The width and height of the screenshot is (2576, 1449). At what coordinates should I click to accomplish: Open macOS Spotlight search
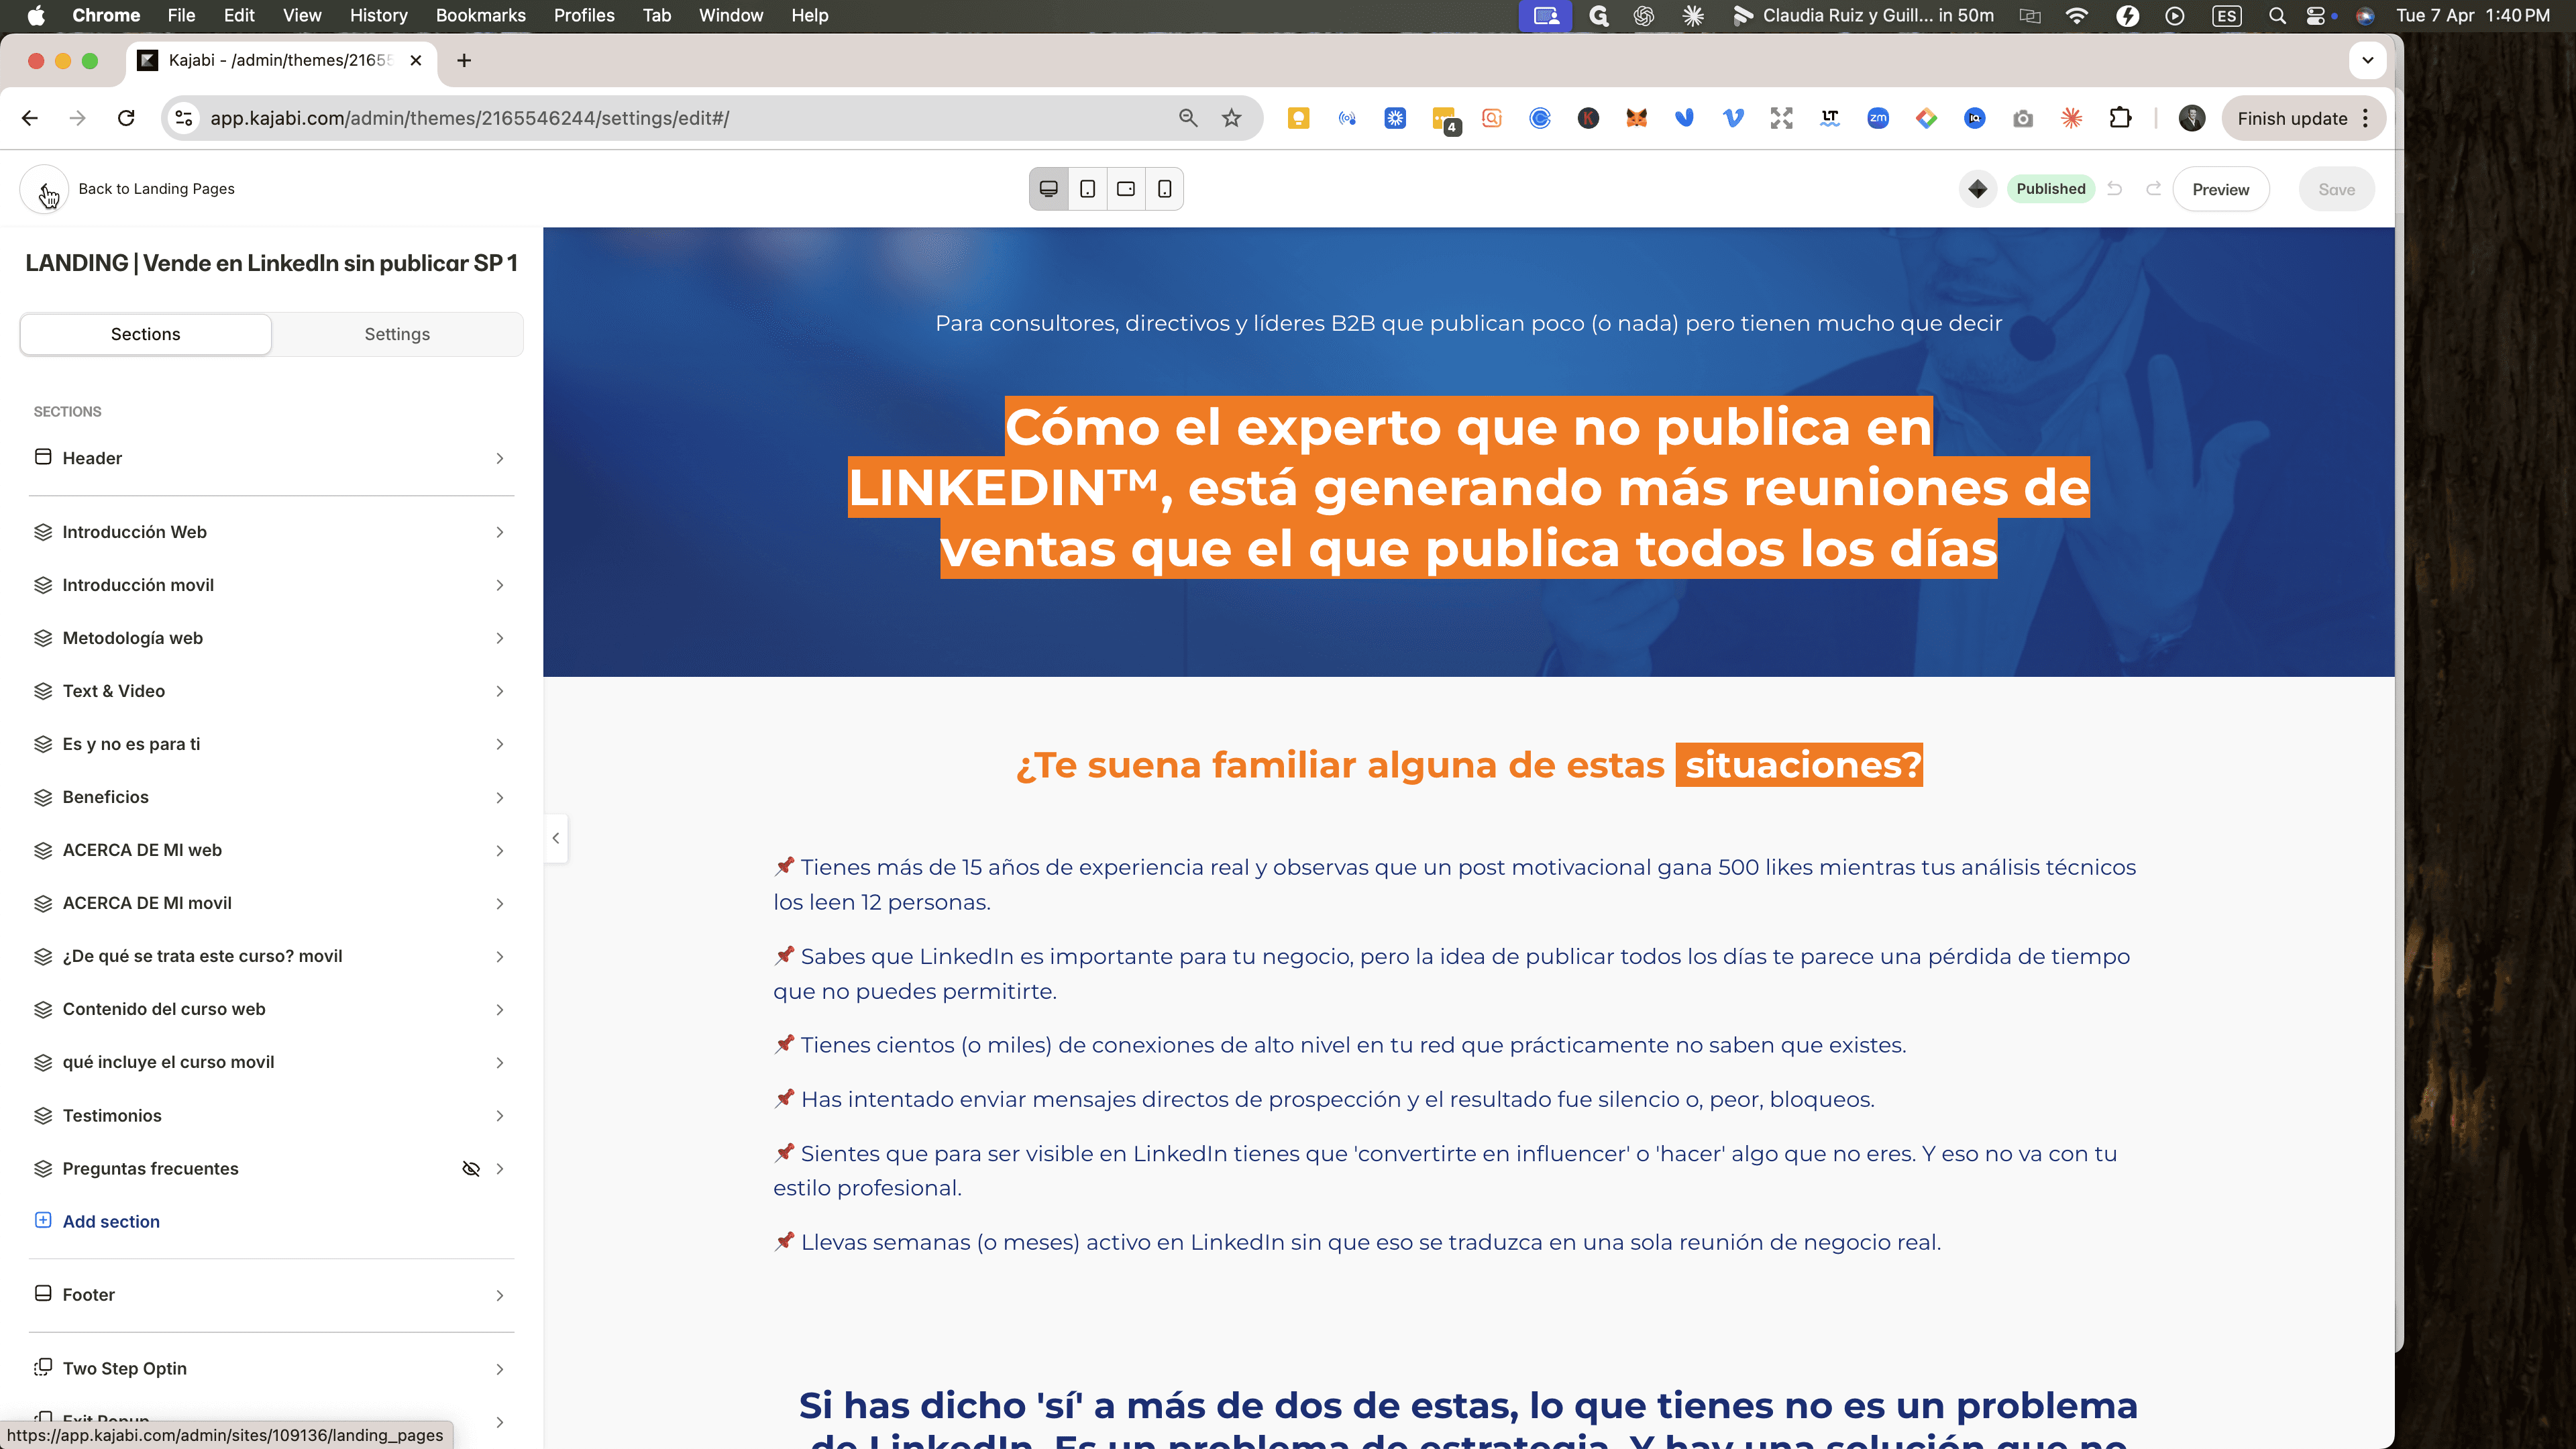point(2277,15)
